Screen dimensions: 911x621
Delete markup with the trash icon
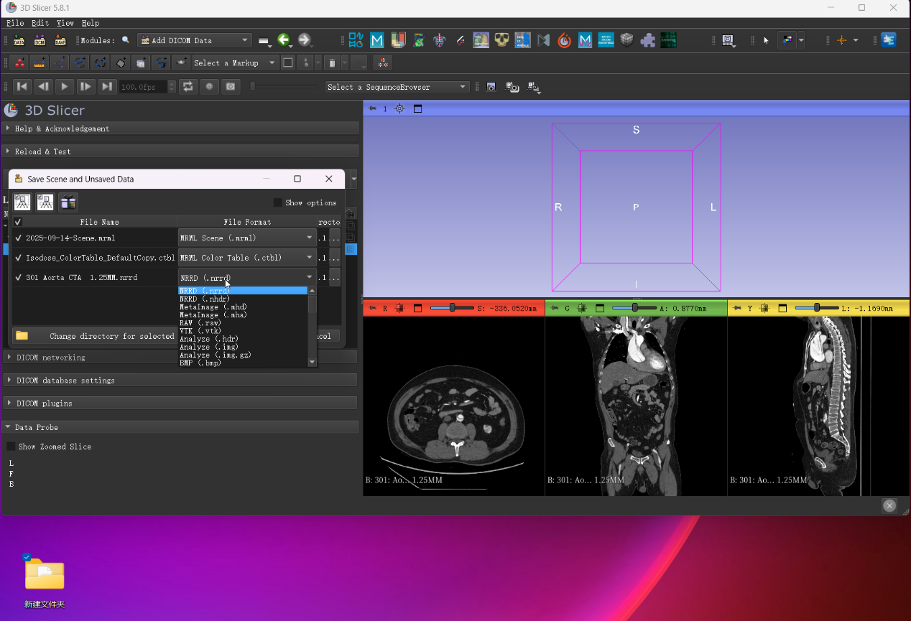coord(331,63)
